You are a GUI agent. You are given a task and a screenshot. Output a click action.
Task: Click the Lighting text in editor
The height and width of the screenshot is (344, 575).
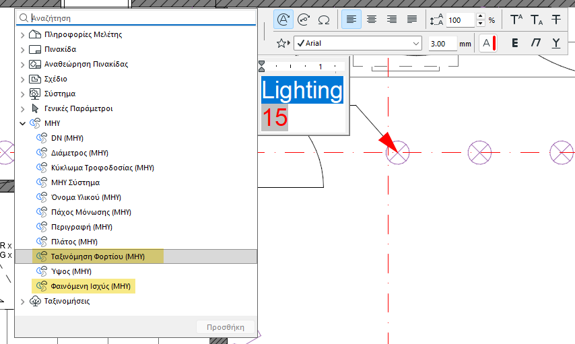(302, 90)
